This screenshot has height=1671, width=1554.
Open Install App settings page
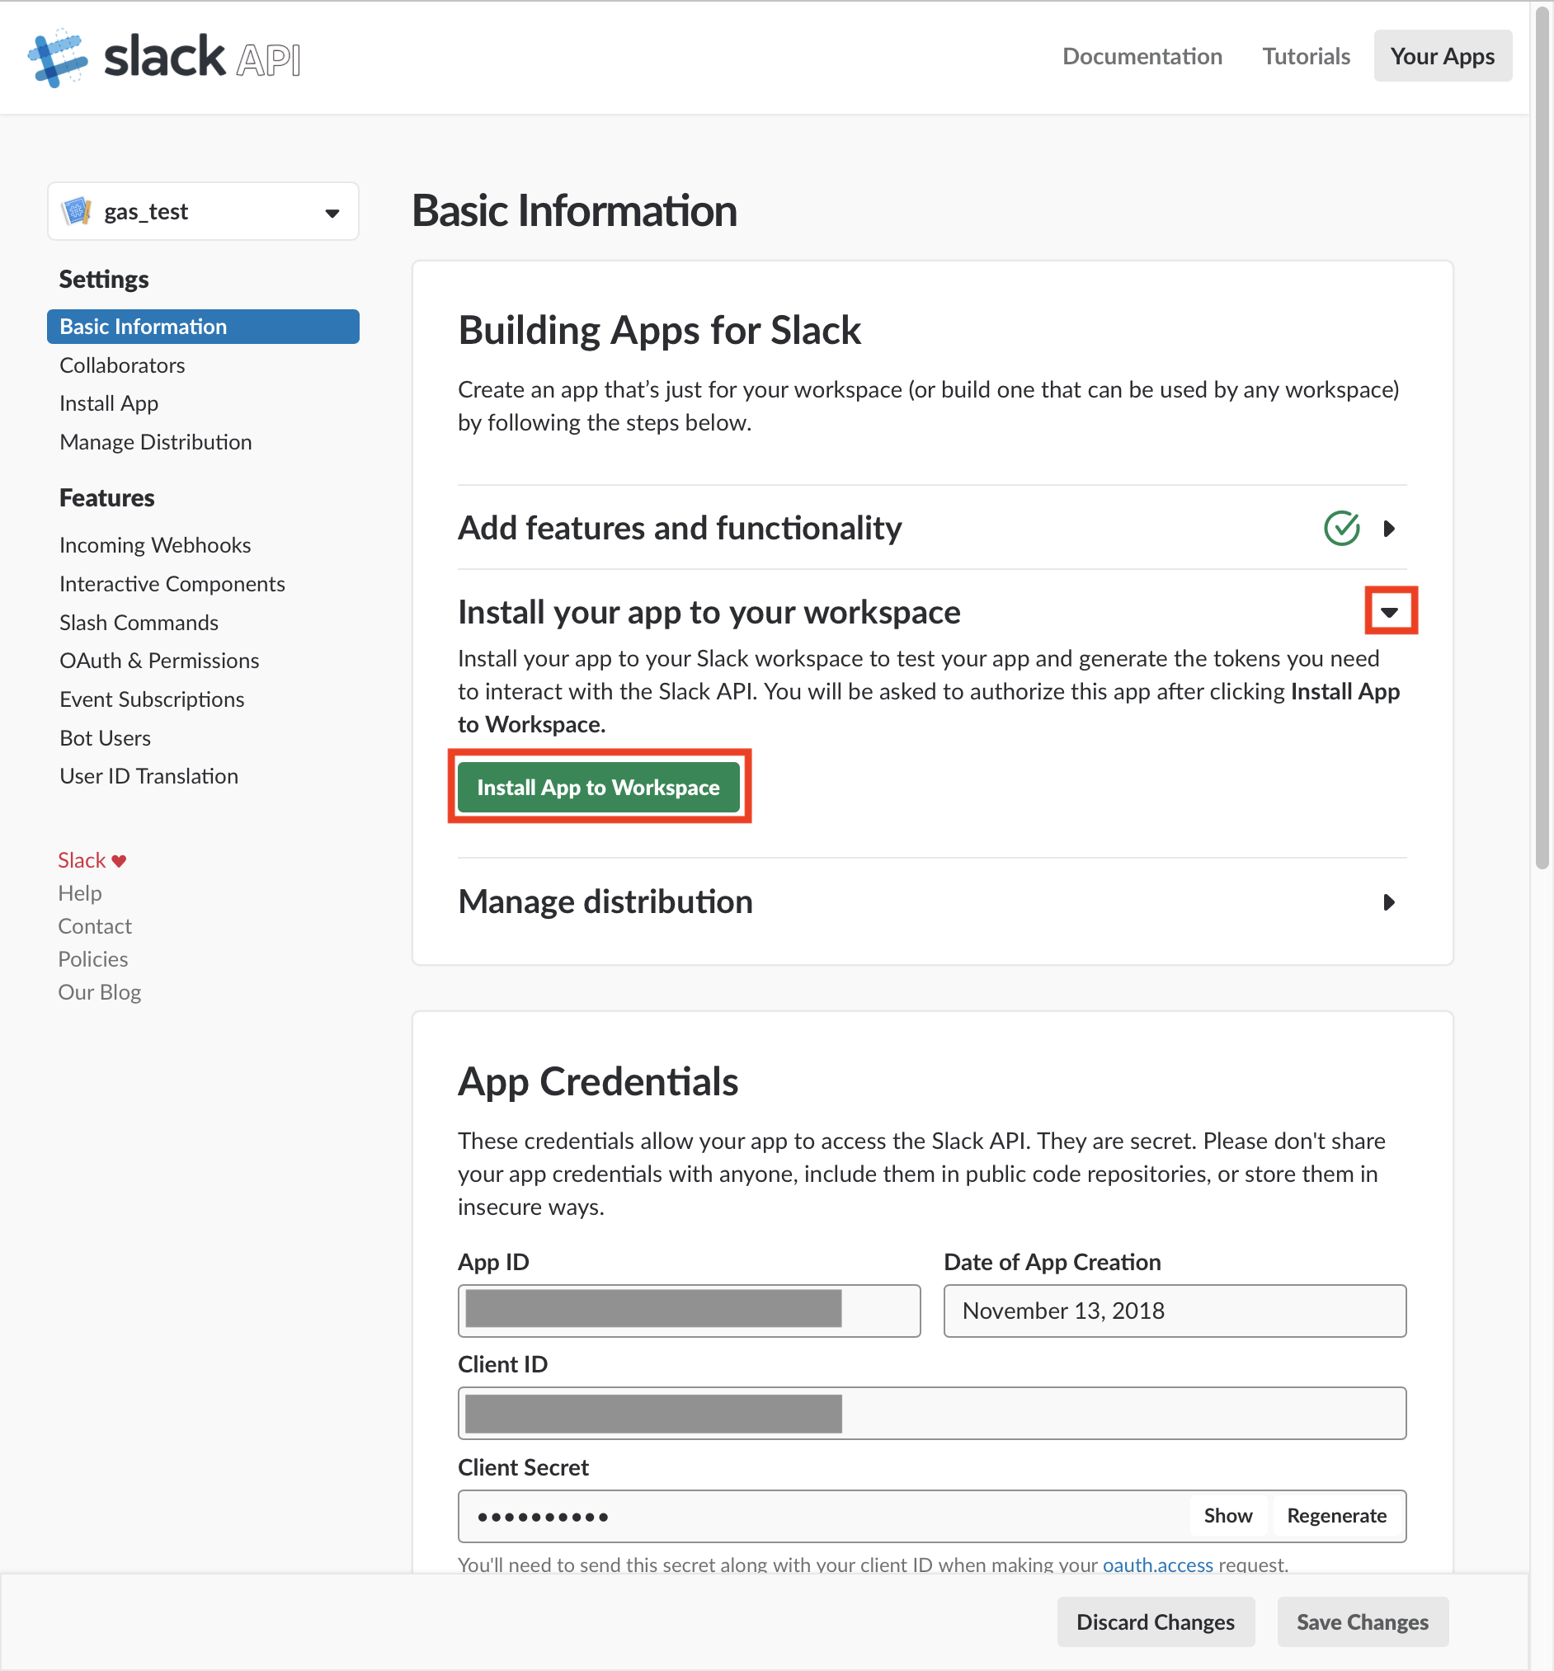tap(108, 403)
